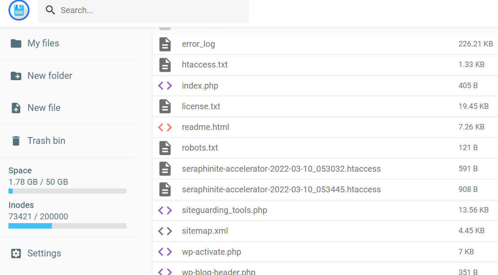Image resolution: width=498 pixels, height=275 pixels.
Task: Click the search magnifier icon
Action: [x=51, y=10]
